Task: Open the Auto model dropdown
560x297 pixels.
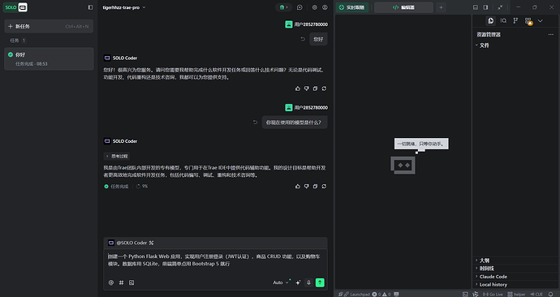Action: (281, 282)
